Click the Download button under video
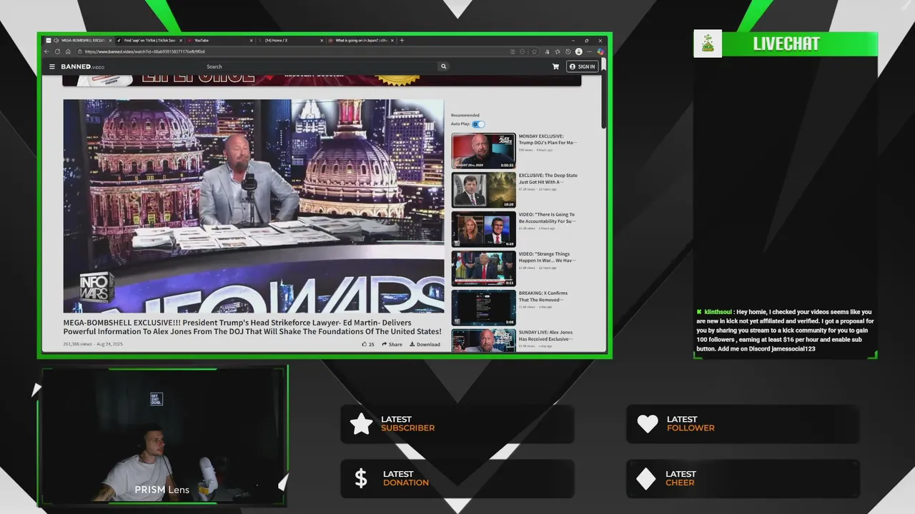 (425, 344)
